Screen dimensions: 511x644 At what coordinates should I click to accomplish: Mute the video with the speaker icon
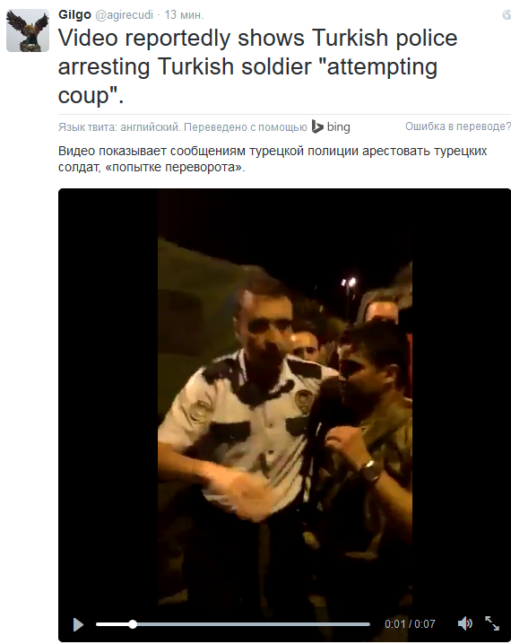tap(464, 623)
